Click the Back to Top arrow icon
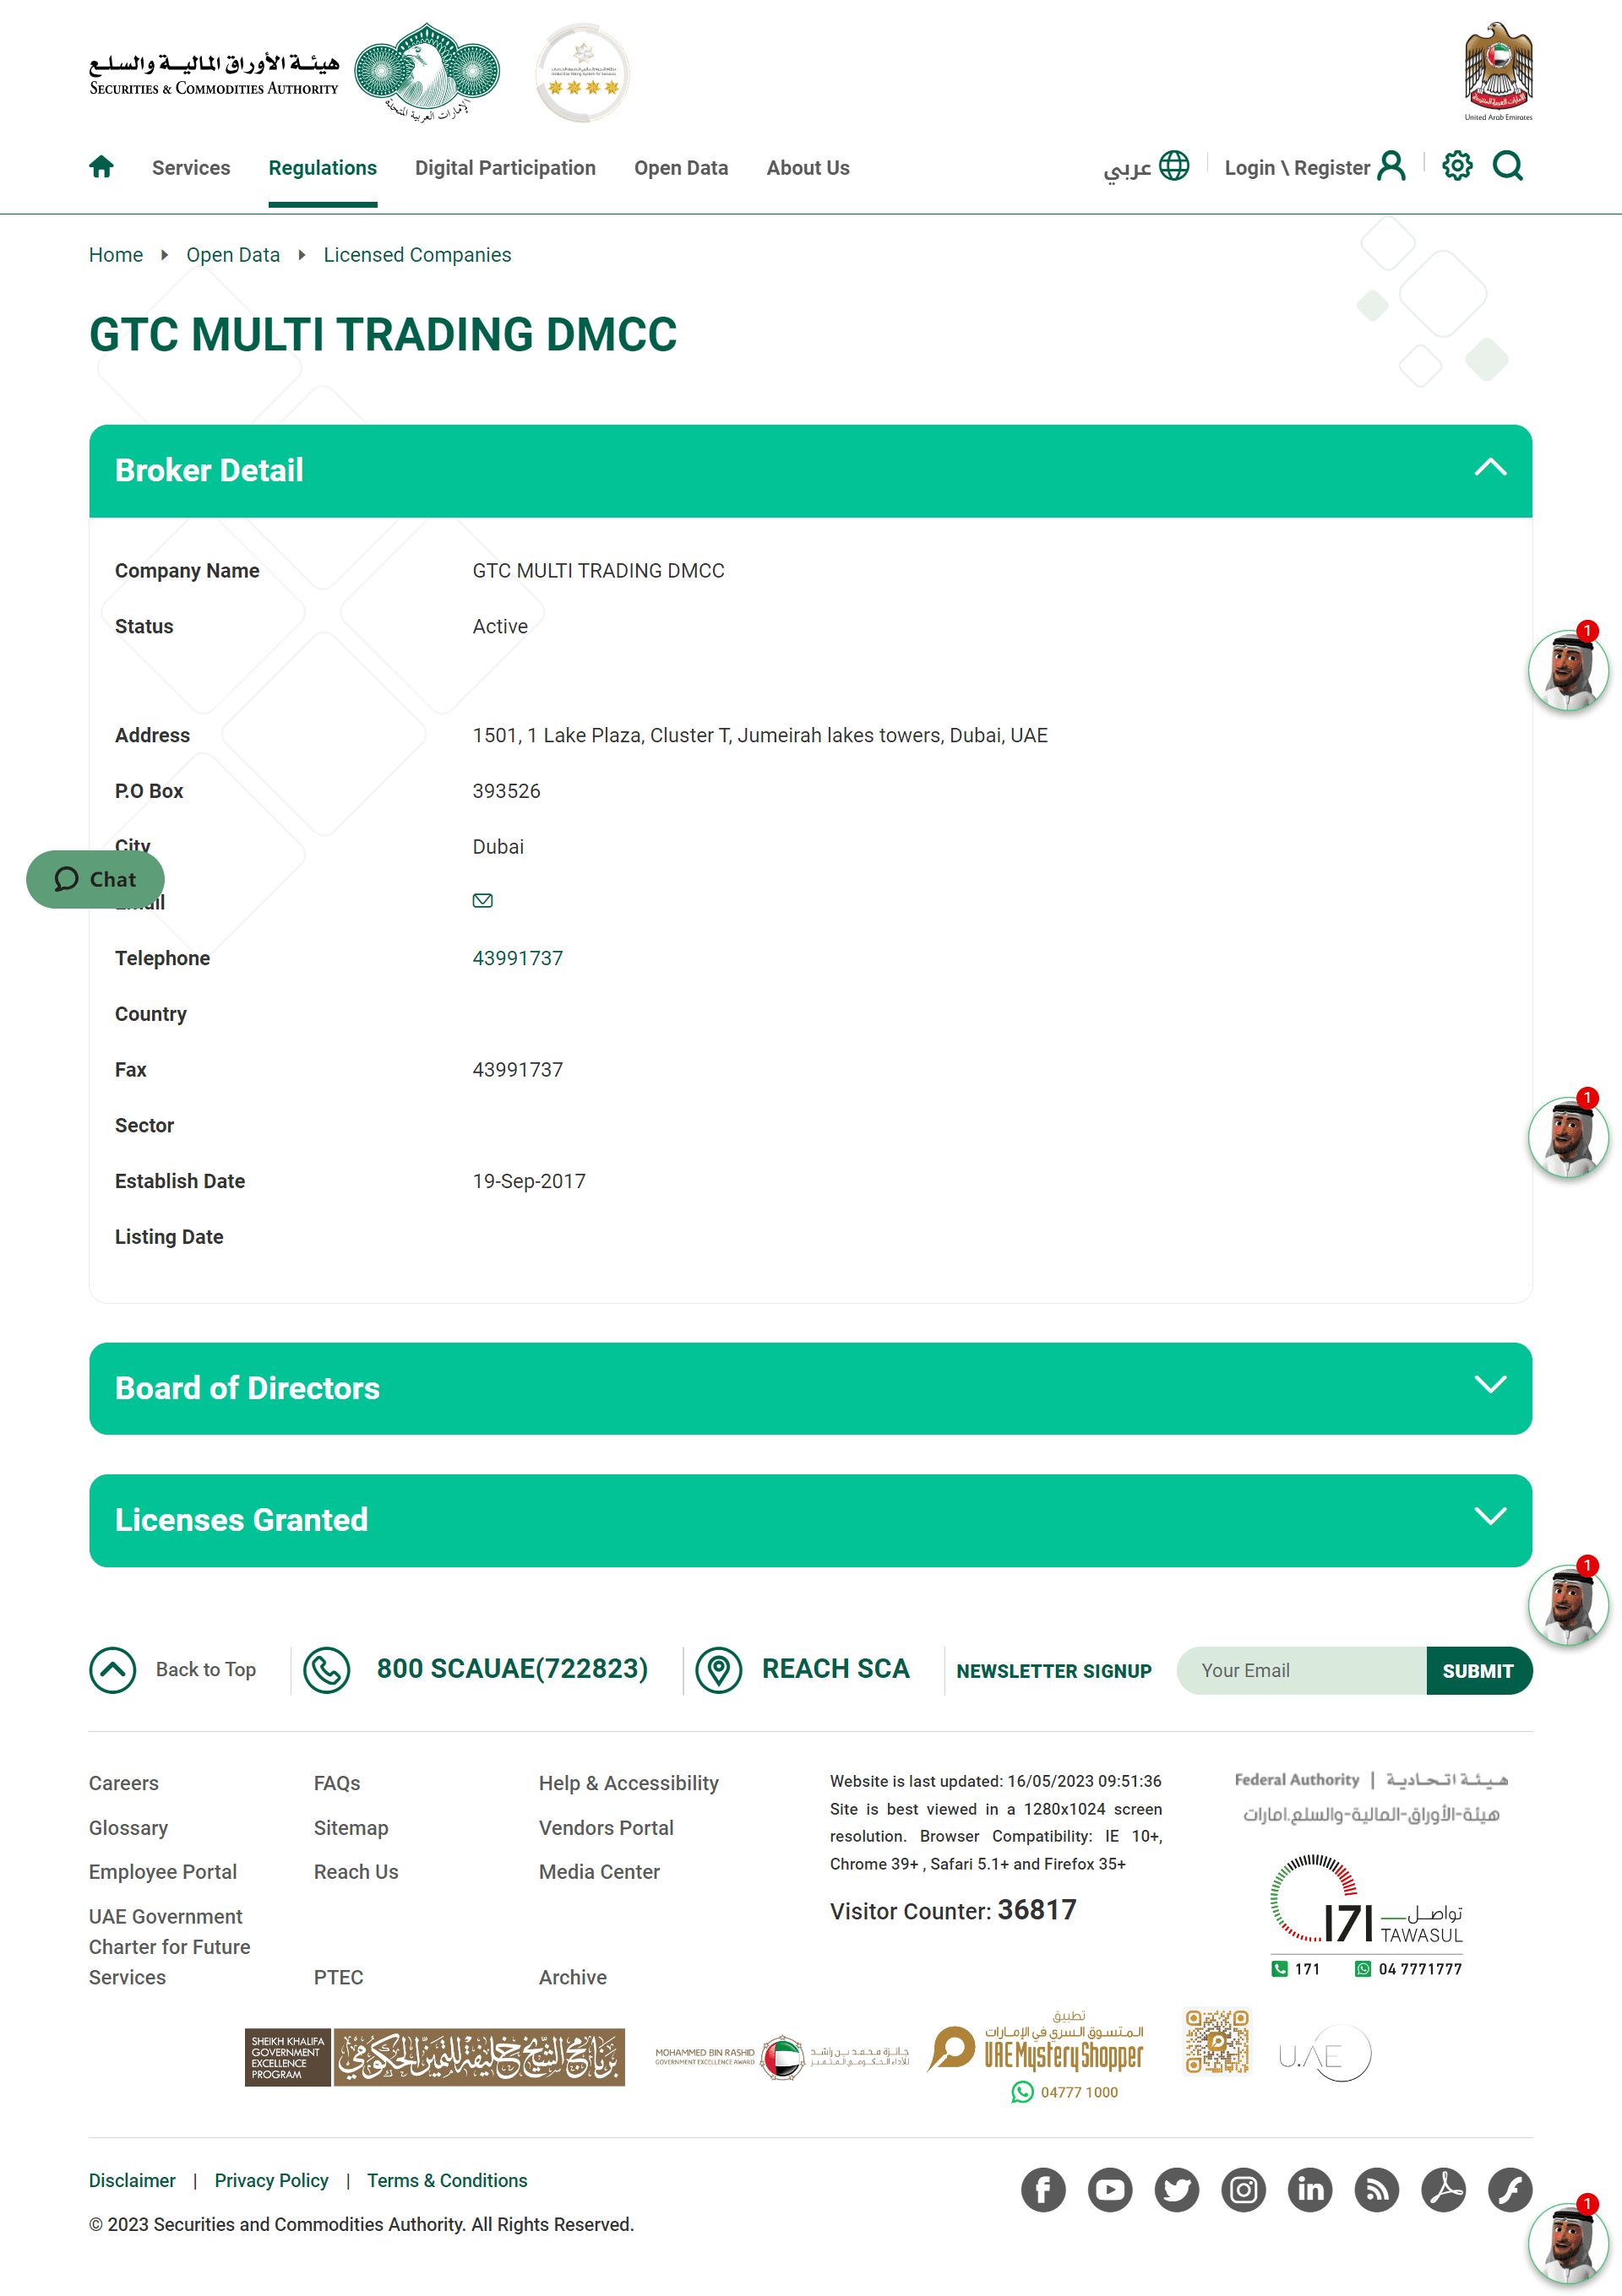 [113, 1670]
